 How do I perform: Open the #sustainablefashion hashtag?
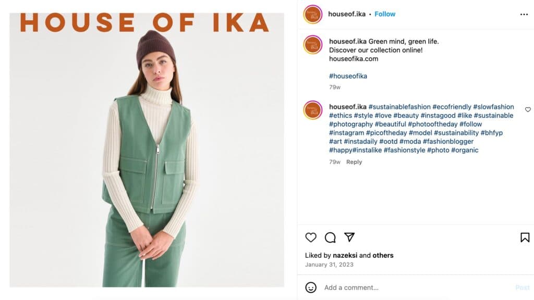399,107
